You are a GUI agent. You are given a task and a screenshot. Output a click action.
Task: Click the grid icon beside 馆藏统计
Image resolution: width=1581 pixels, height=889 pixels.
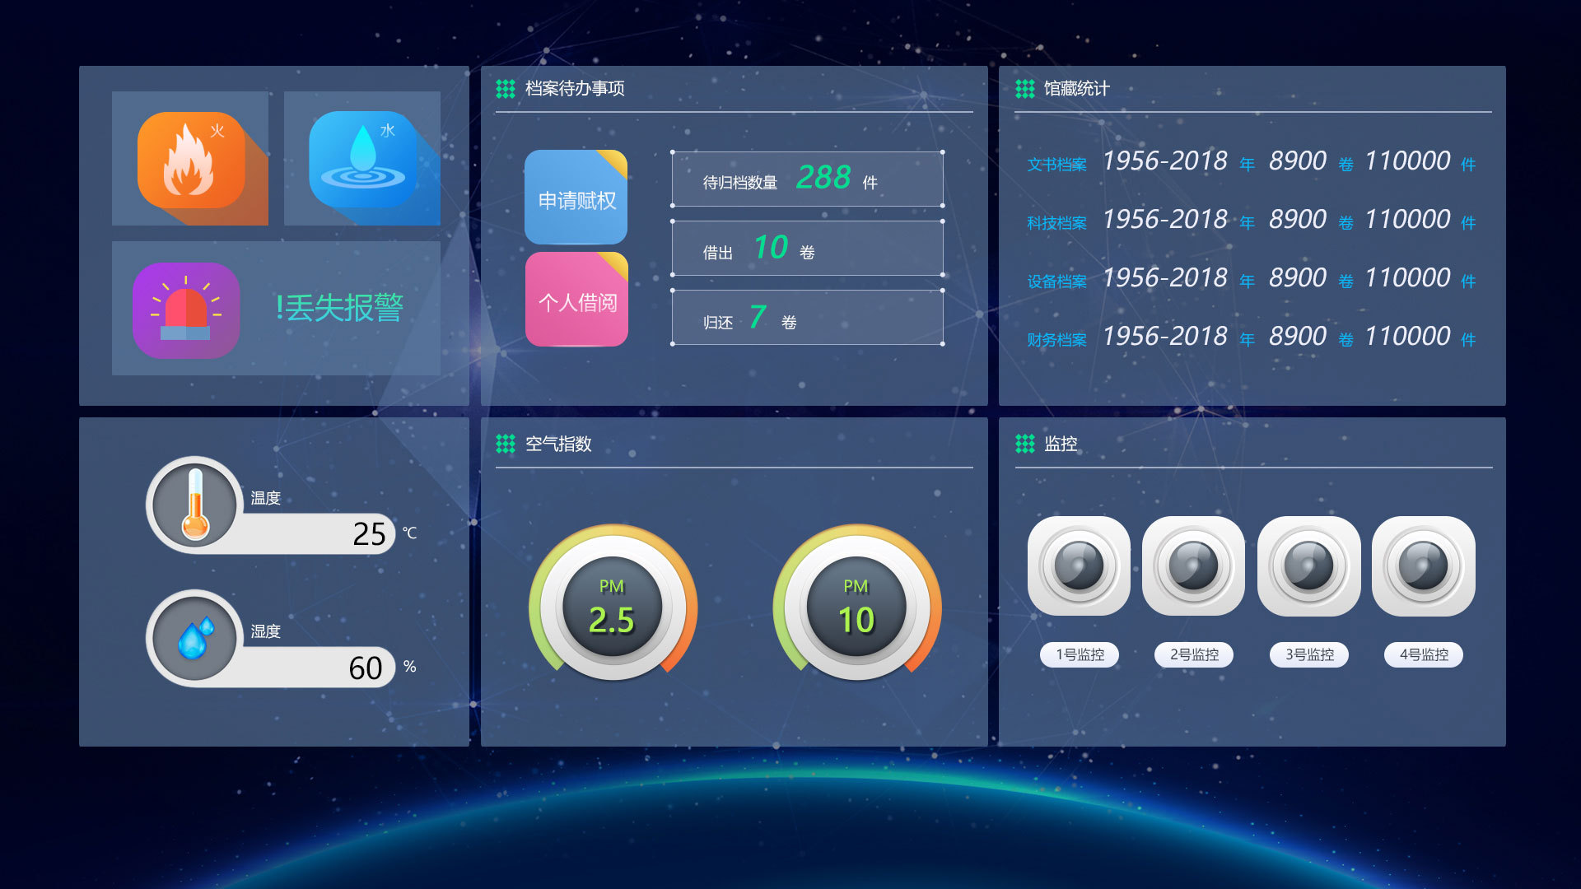click(1025, 88)
